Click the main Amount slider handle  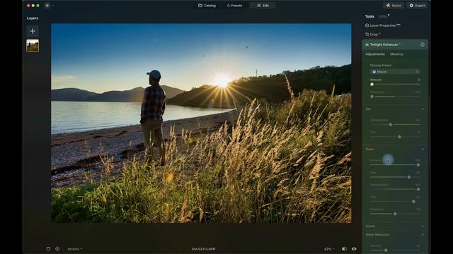click(x=372, y=85)
